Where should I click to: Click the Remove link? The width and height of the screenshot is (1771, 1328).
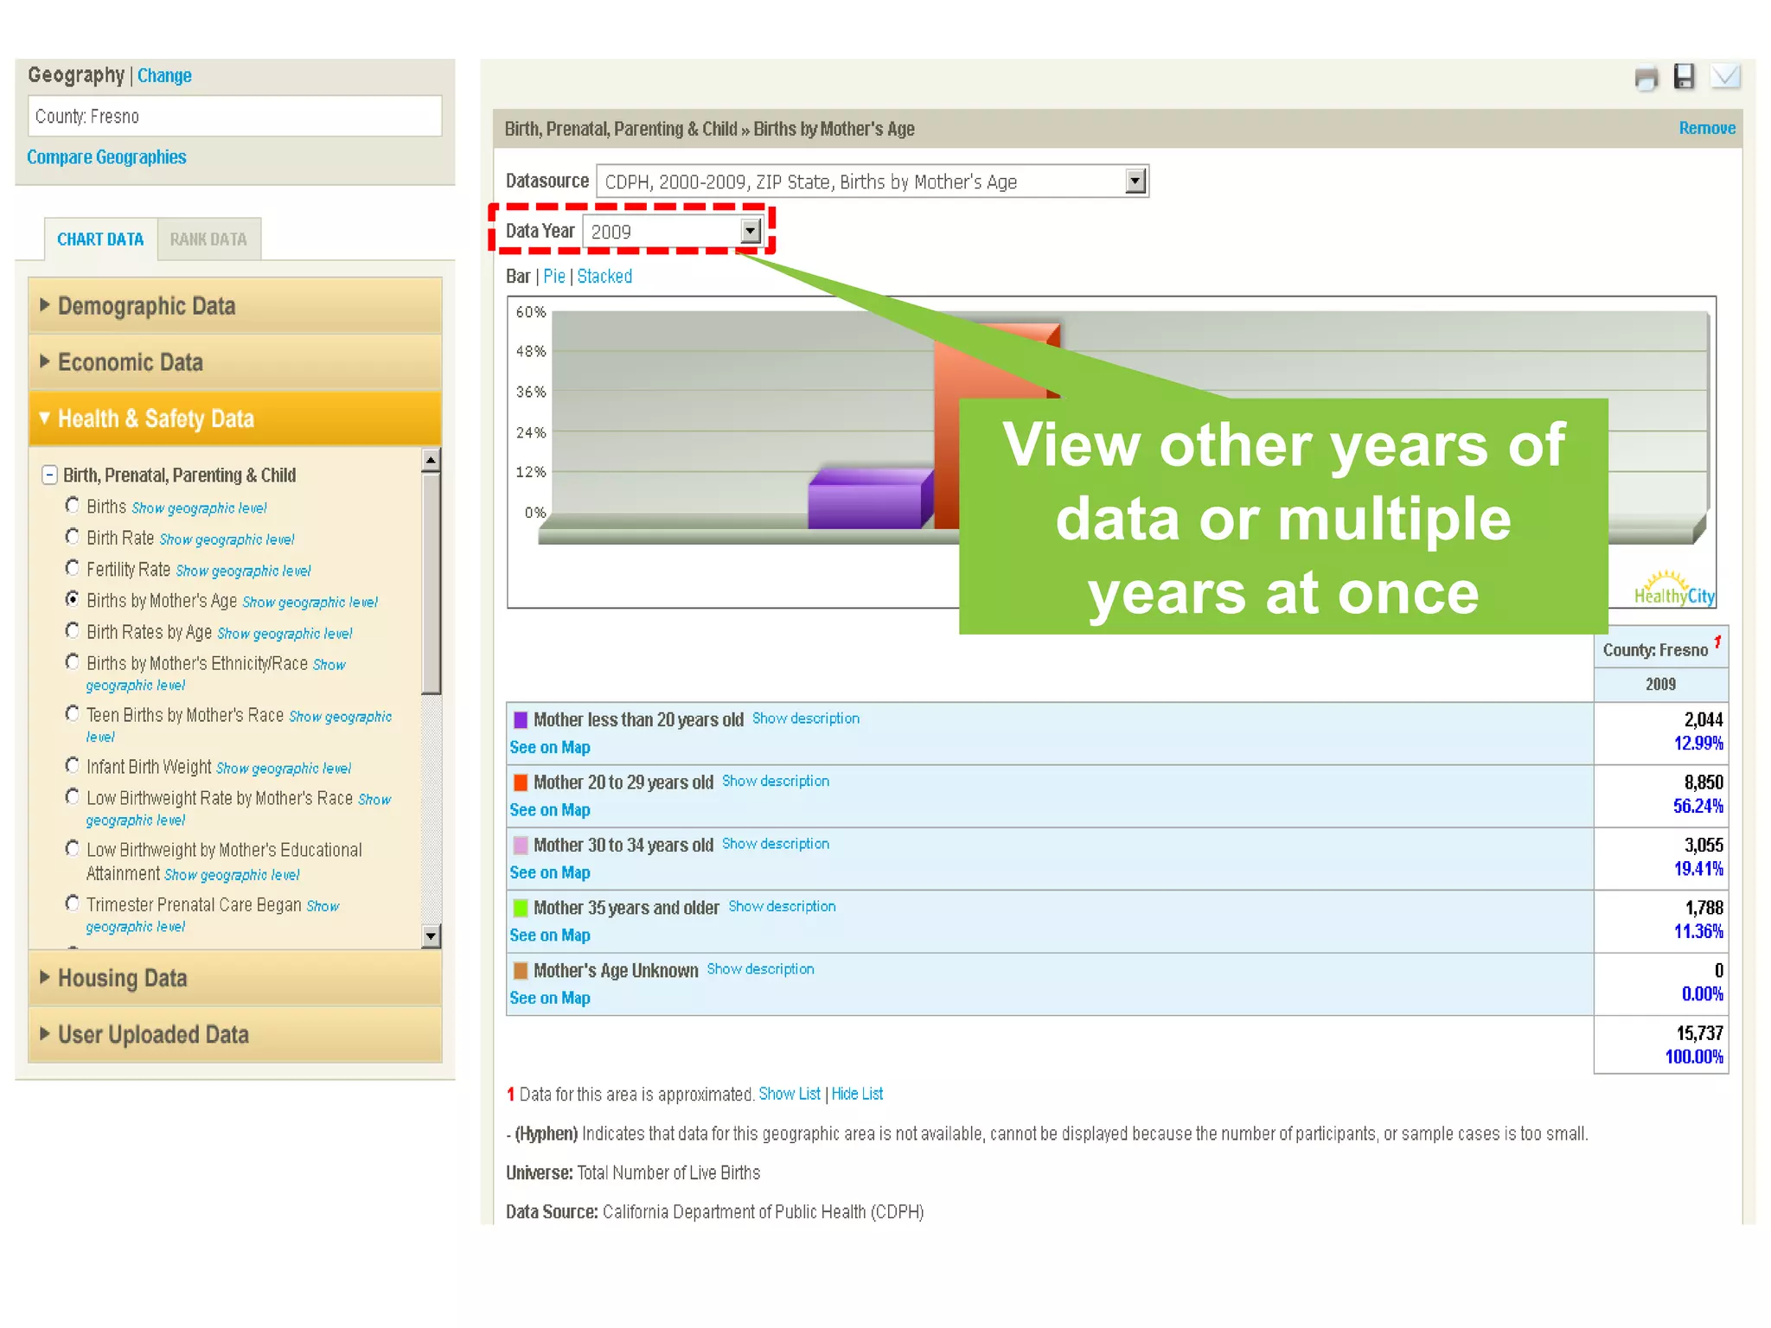[x=1707, y=129]
